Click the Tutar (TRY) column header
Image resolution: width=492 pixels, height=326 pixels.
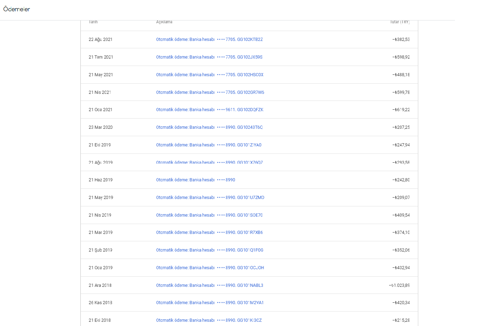[x=400, y=22]
